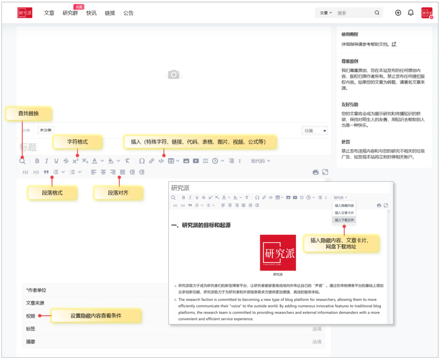
Task: Pick text color A icon in main toolbar
Action: (x=95, y=161)
